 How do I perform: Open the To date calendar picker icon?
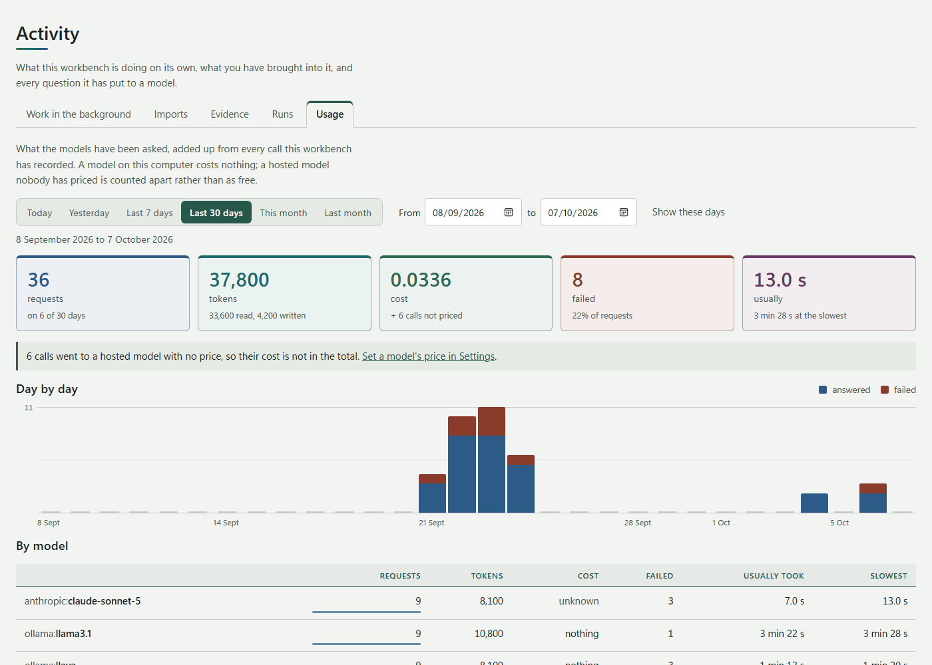pos(624,212)
